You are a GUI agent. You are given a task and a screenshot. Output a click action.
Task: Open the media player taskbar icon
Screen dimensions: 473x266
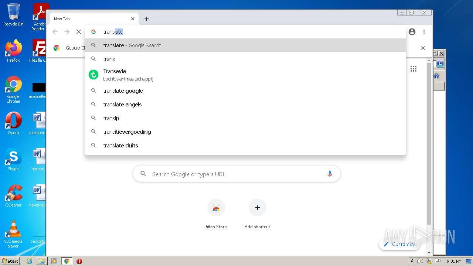point(54,261)
